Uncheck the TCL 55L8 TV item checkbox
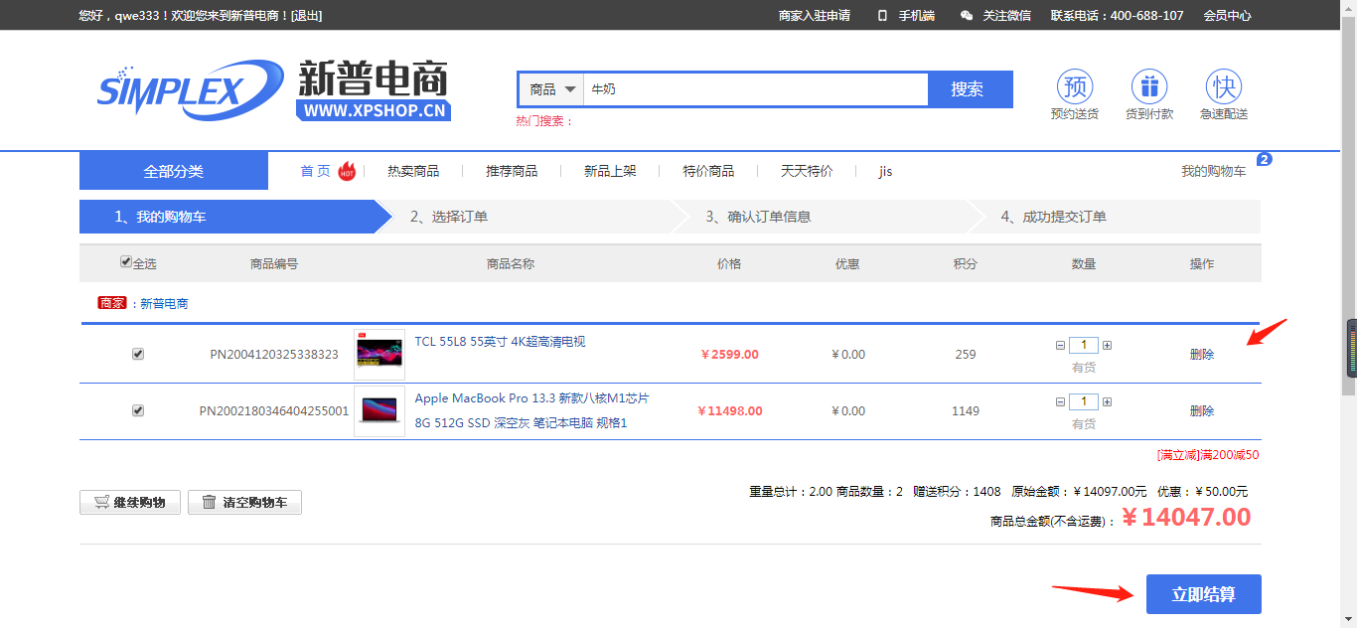The height and width of the screenshot is (628, 1357). [x=138, y=354]
